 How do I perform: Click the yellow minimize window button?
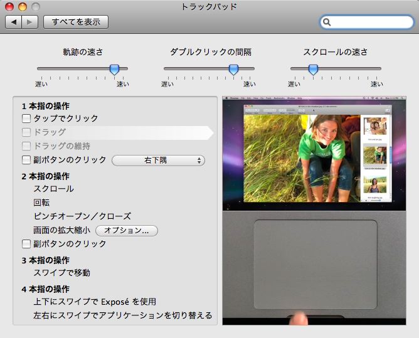coord(23,7)
